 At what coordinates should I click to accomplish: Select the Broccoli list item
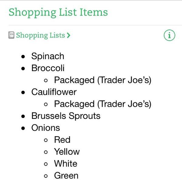48,68
